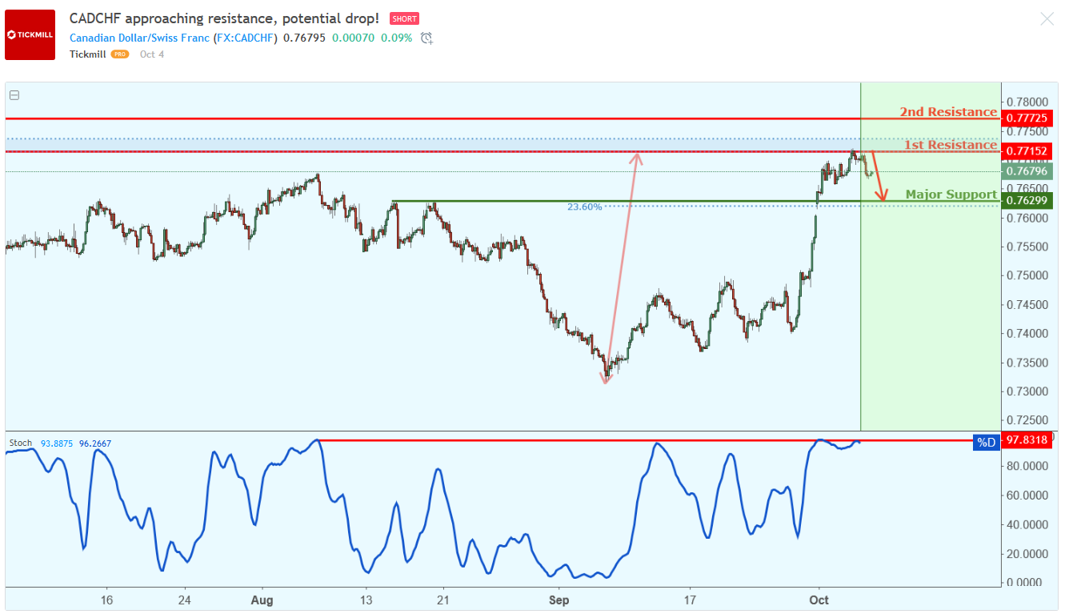
Task: Open the Tickmill author profile link
Action: tap(88, 54)
